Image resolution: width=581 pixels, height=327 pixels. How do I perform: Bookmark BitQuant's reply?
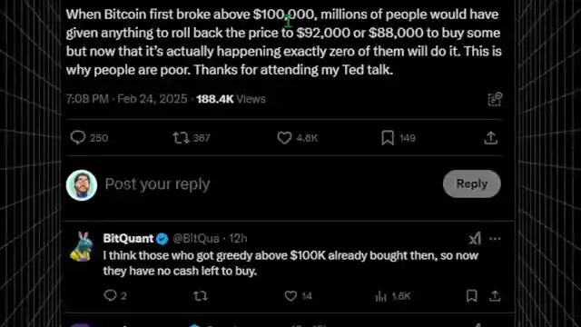[472, 296]
